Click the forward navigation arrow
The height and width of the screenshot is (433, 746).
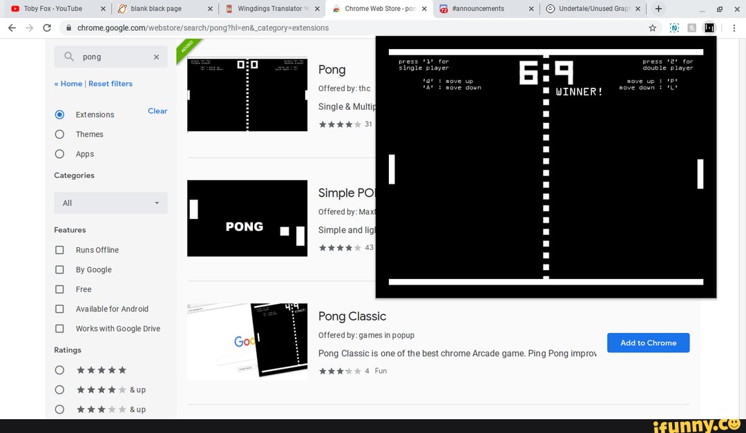28,28
